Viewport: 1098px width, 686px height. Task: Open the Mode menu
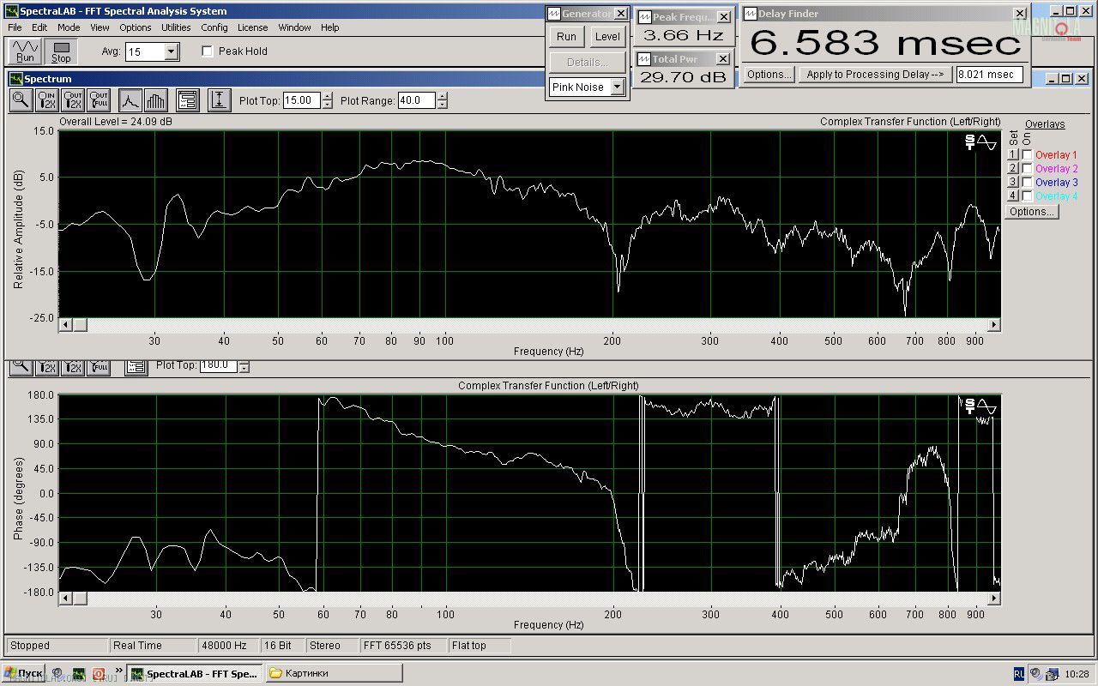[x=69, y=27]
